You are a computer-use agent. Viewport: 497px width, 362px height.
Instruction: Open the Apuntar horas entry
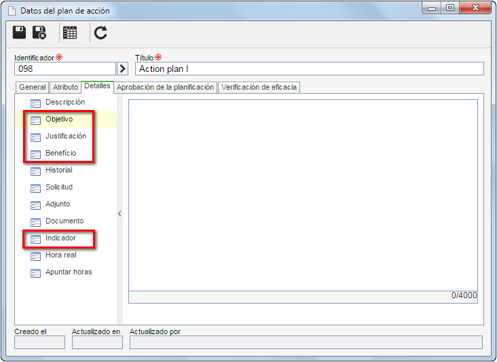click(x=69, y=272)
